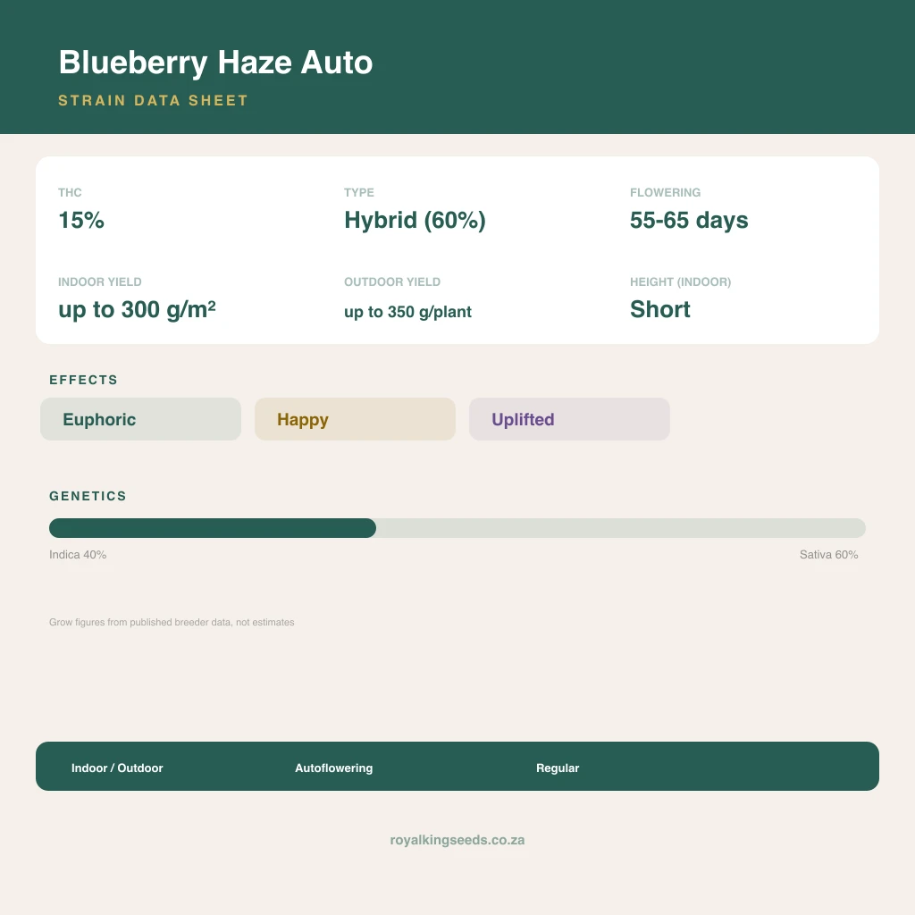Click the outdoor yield 350 g/plant value
The height and width of the screenshot is (915, 915).
[x=407, y=312]
